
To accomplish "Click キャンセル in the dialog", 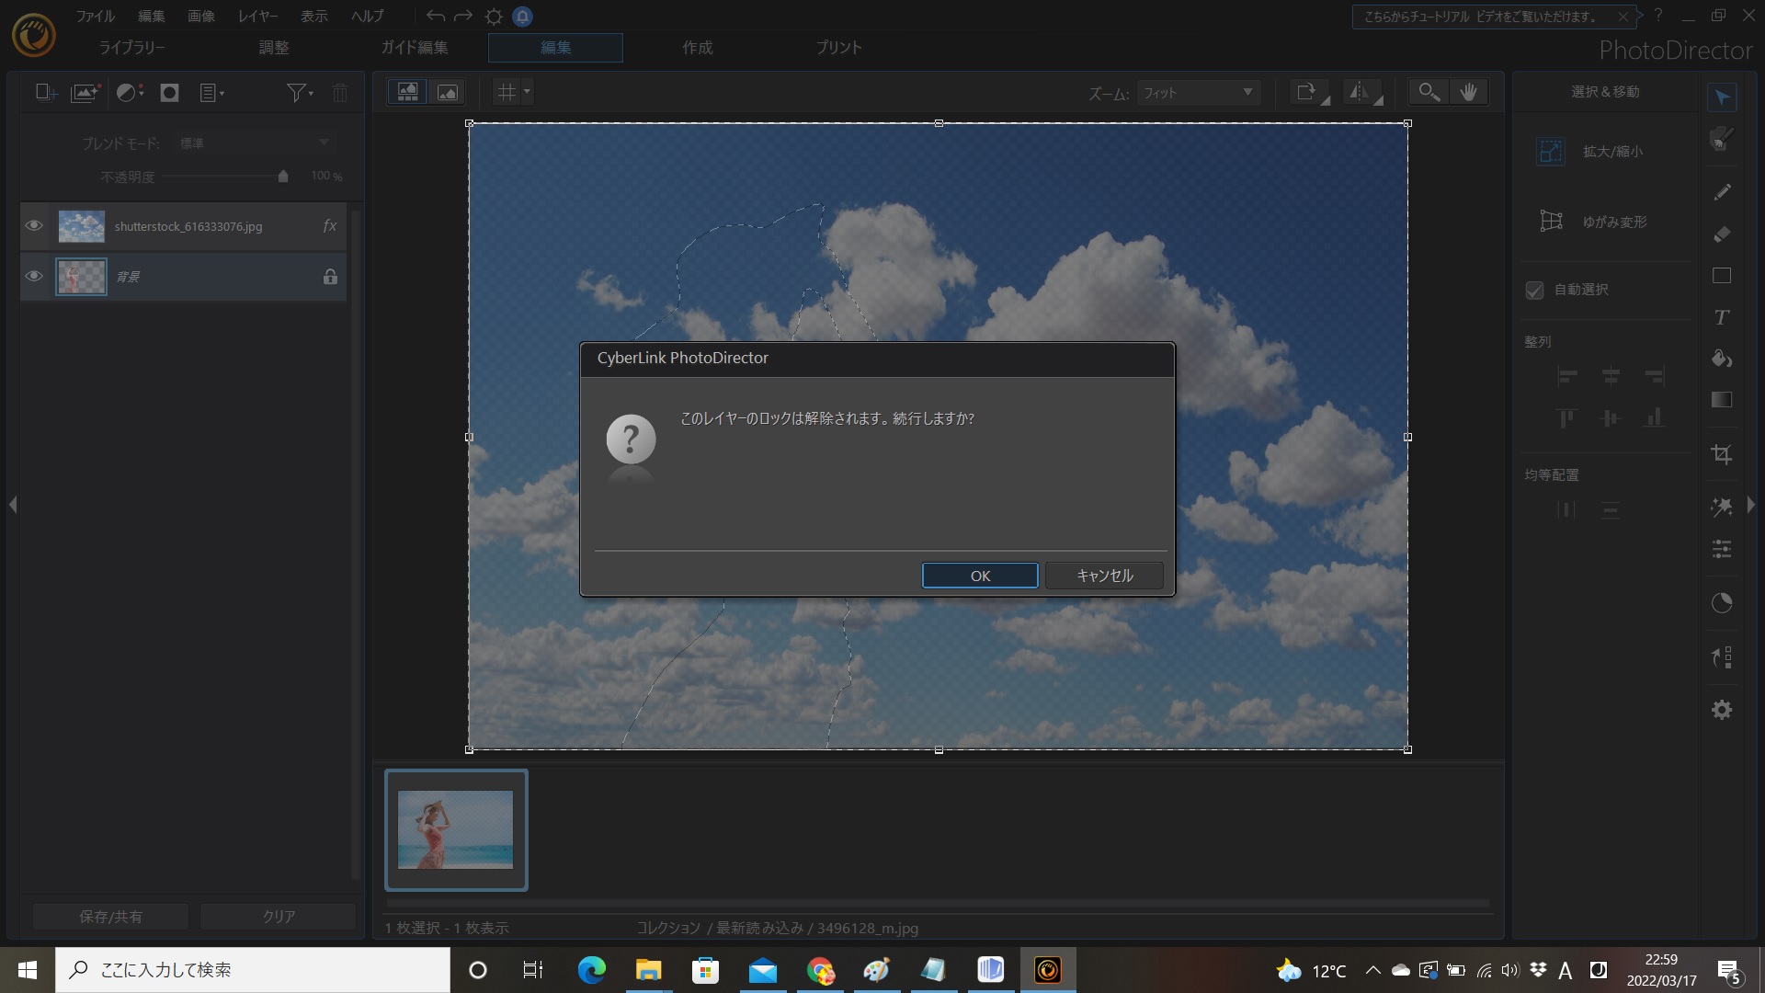I will (x=1104, y=576).
